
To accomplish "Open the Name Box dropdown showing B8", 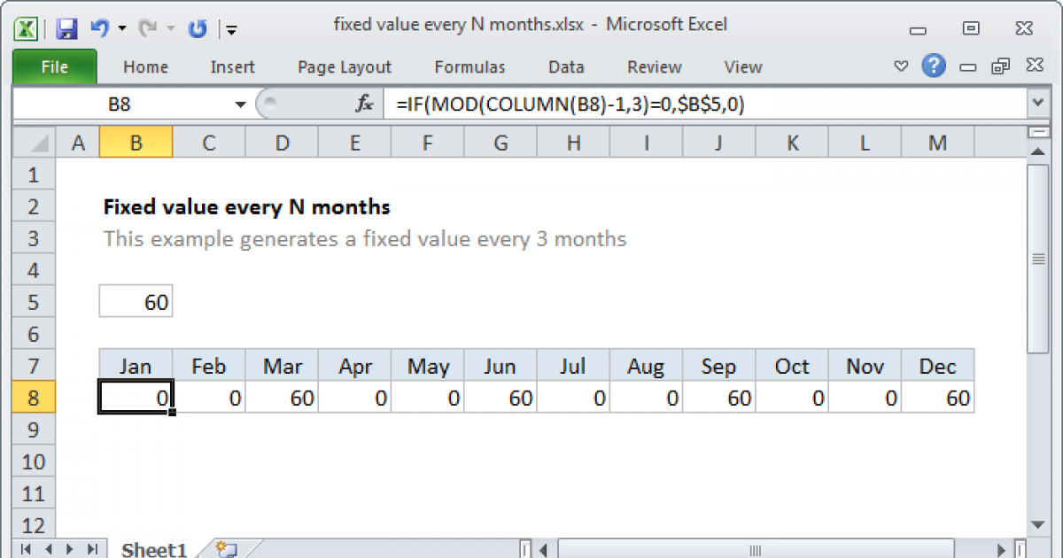I will point(239,104).
